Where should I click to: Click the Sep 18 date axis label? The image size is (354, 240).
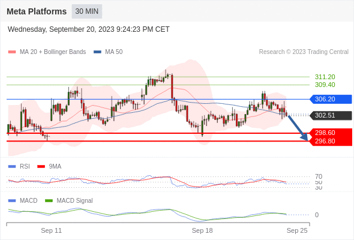202,230
